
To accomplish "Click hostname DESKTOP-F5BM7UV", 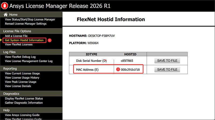I will [102, 36].
